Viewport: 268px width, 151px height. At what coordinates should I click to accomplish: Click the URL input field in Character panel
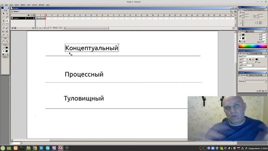pyautogui.click(x=254, y=68)
